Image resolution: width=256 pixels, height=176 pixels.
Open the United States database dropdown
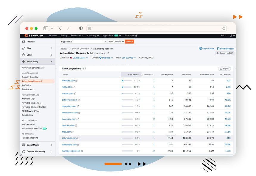tap(79, 58)
